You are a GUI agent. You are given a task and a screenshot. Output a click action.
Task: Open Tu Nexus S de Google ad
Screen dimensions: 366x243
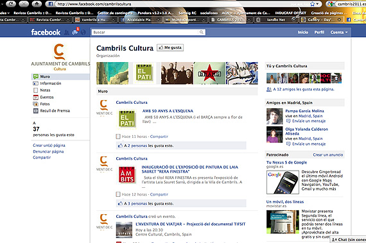(286, 162)
